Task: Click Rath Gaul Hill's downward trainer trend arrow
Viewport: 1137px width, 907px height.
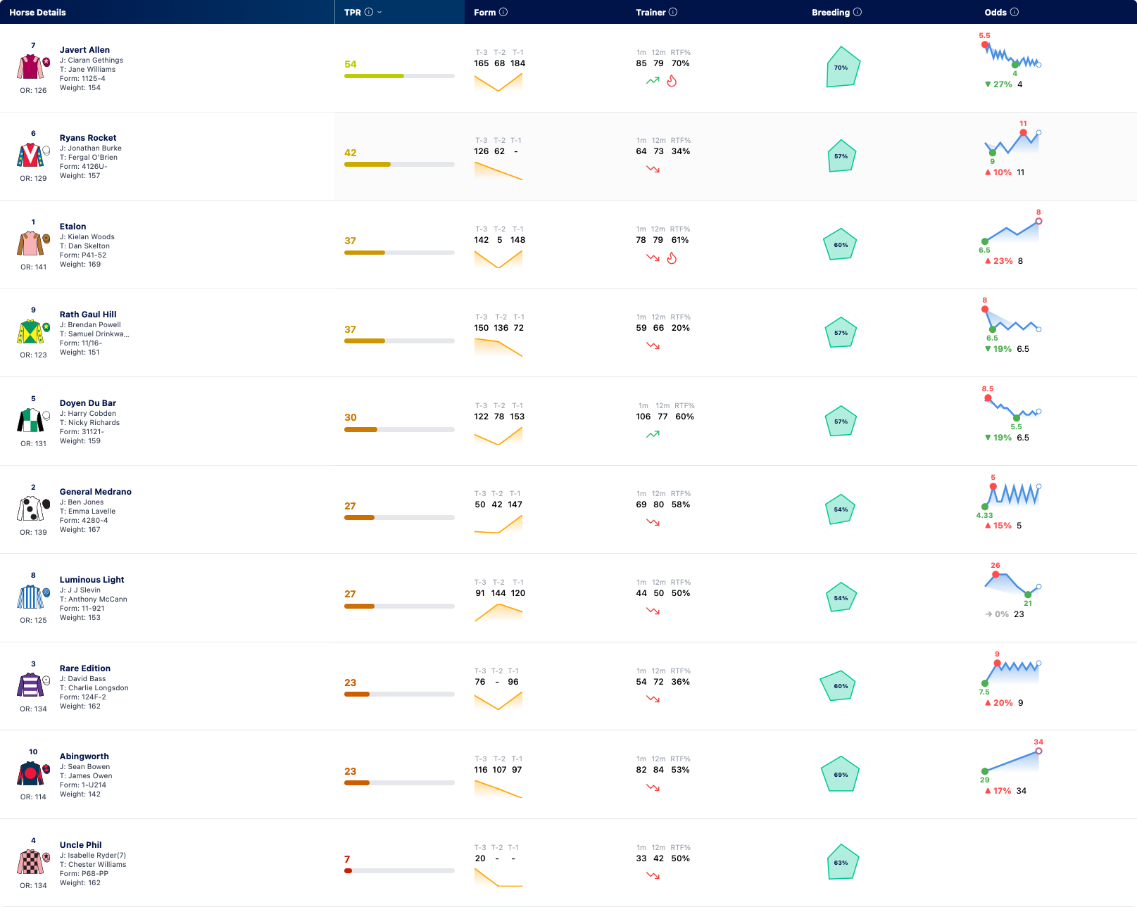Action: (x=653, y=345)
